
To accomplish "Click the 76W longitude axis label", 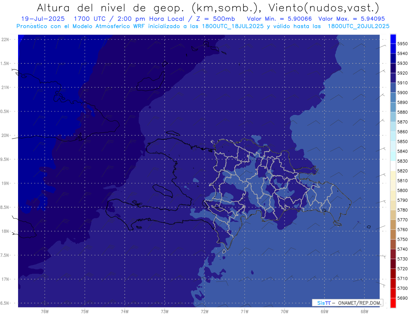I will pos(45,311).
